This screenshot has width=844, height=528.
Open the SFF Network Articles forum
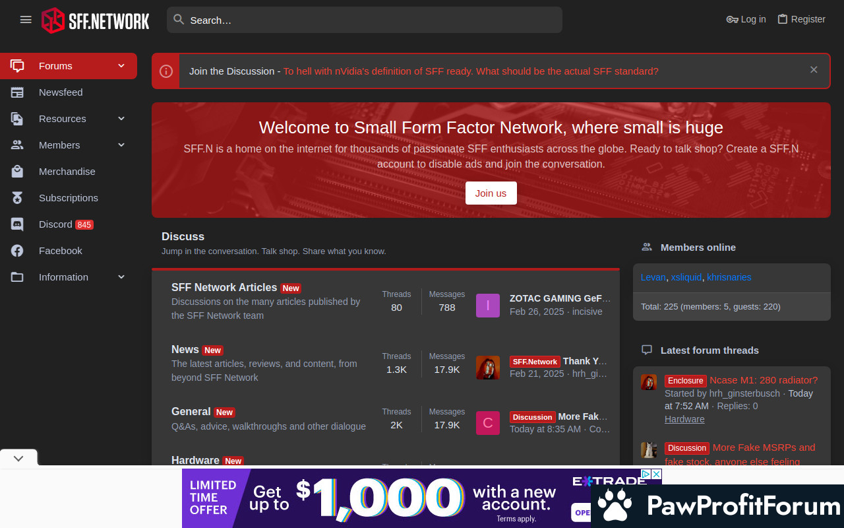coord(224,288)
